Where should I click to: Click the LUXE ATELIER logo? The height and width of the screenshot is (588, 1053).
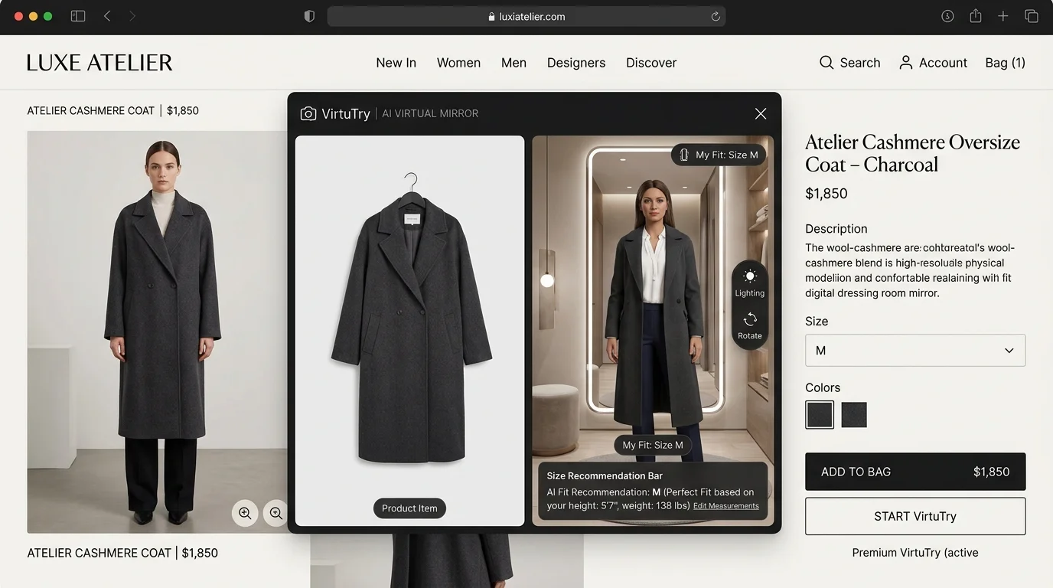99,63
